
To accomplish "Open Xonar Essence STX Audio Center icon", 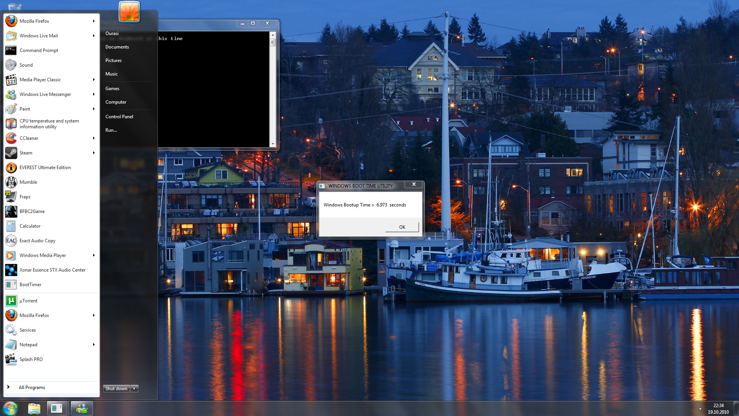I will (11, 270).
